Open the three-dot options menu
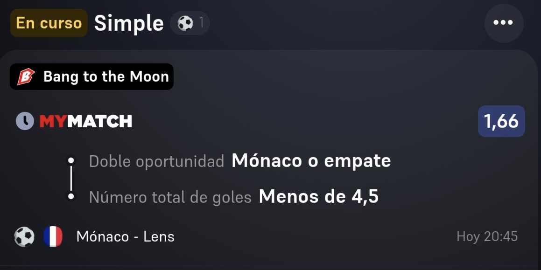 click(504, 23)
